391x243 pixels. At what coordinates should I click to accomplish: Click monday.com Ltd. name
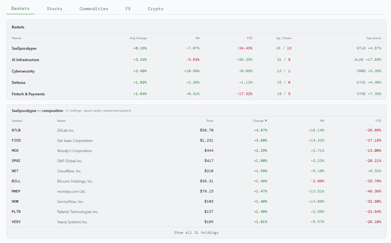[x=71, y=192]
